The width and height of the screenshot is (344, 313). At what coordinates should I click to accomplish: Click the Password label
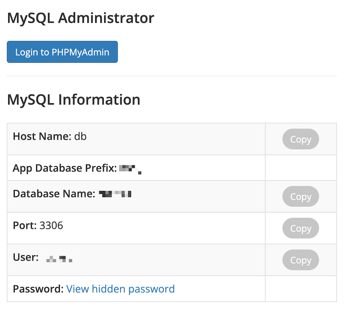click(x=36, y=289)
